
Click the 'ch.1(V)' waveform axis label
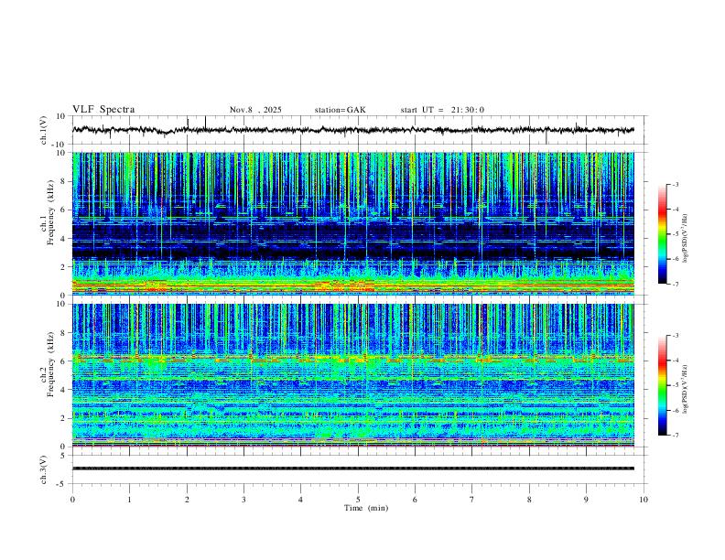point(44,130)
